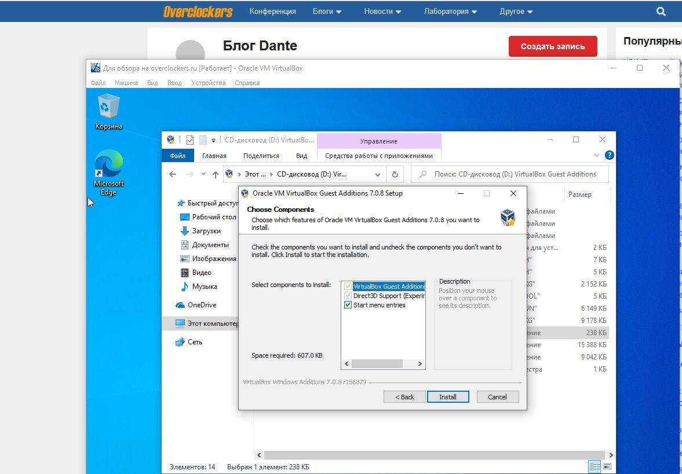682x474 pixels.
Task: Go up one folder level in Explorer
Action: [x=216, y=174]
